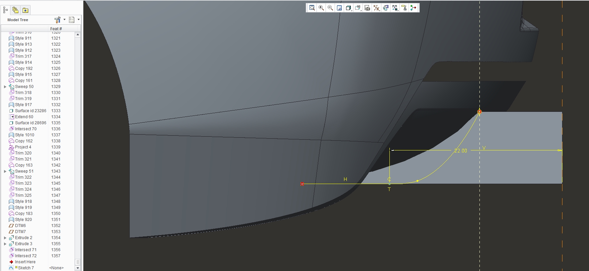589x271 pixels.
Task: Select Intersect 72 in the tree
Action: 26,256
